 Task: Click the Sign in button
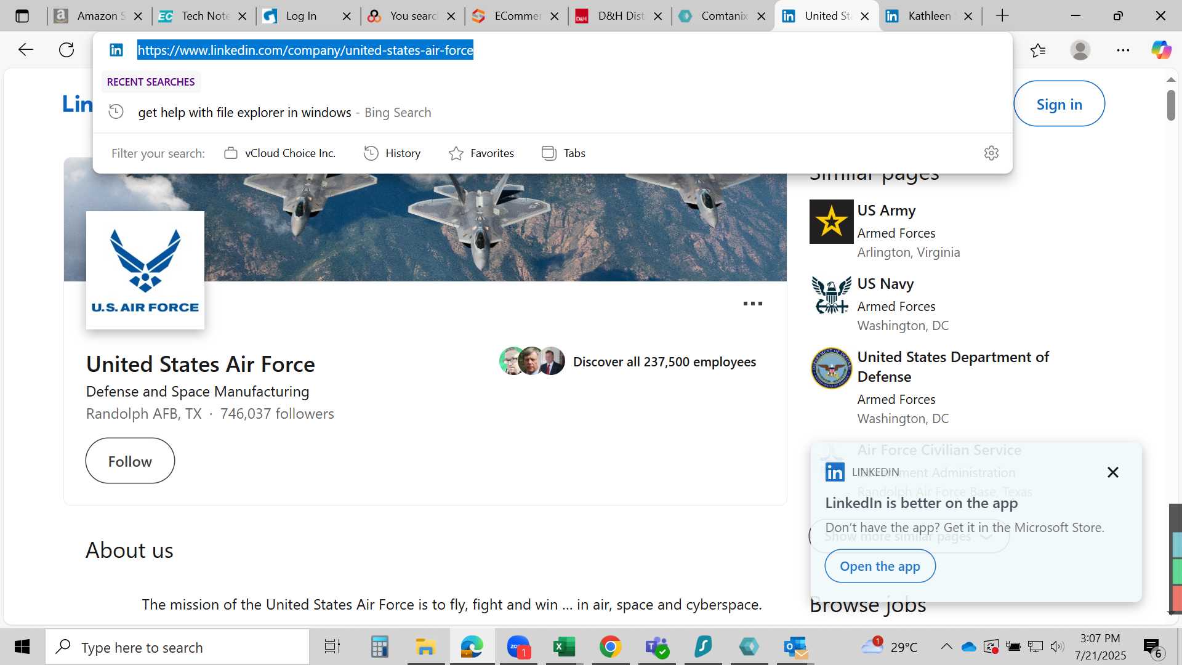[x=1059, y=104]
